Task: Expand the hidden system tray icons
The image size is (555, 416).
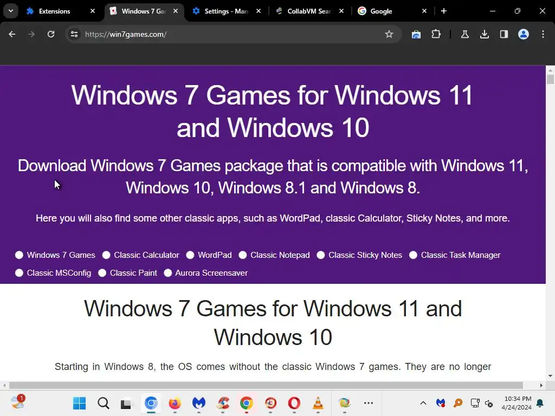Action: pos(423,403)
